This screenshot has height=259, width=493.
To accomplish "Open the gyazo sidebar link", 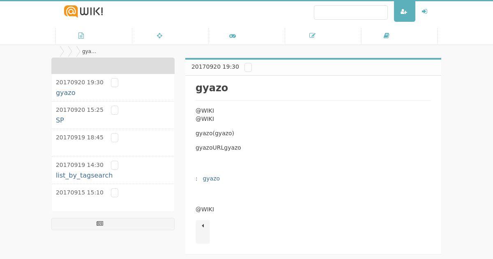I will point(66,93).
